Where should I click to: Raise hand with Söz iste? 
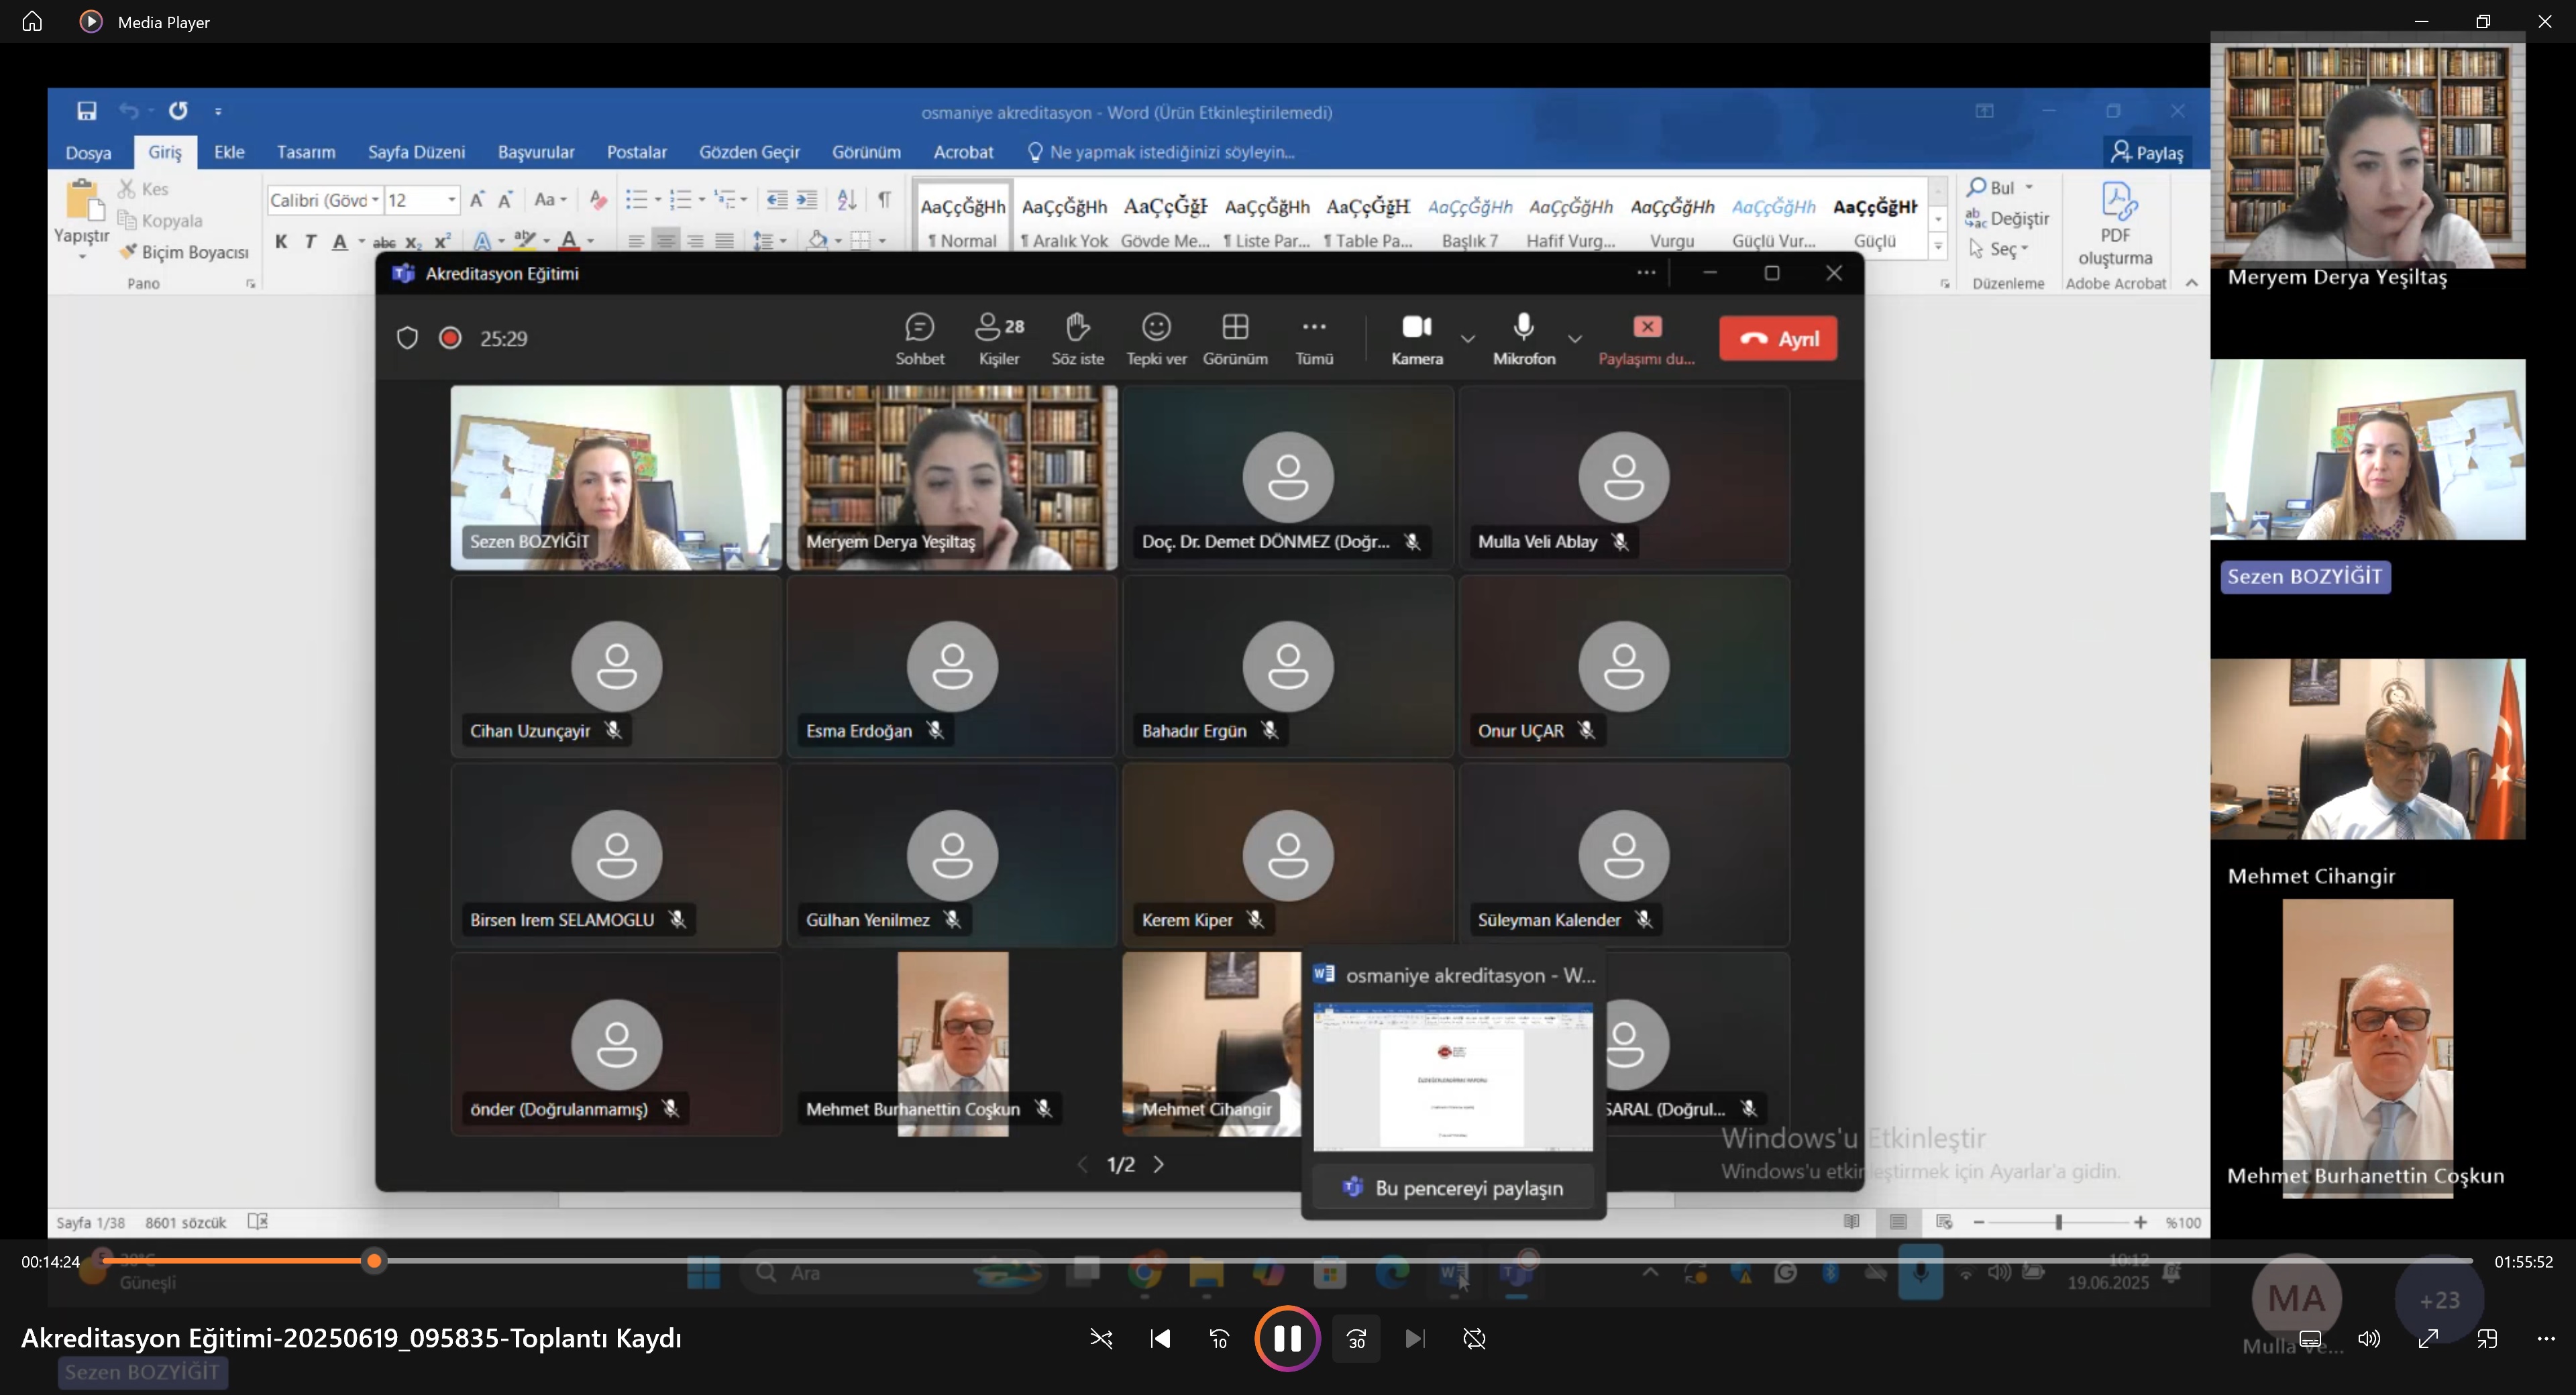(x=1077, y=339)
